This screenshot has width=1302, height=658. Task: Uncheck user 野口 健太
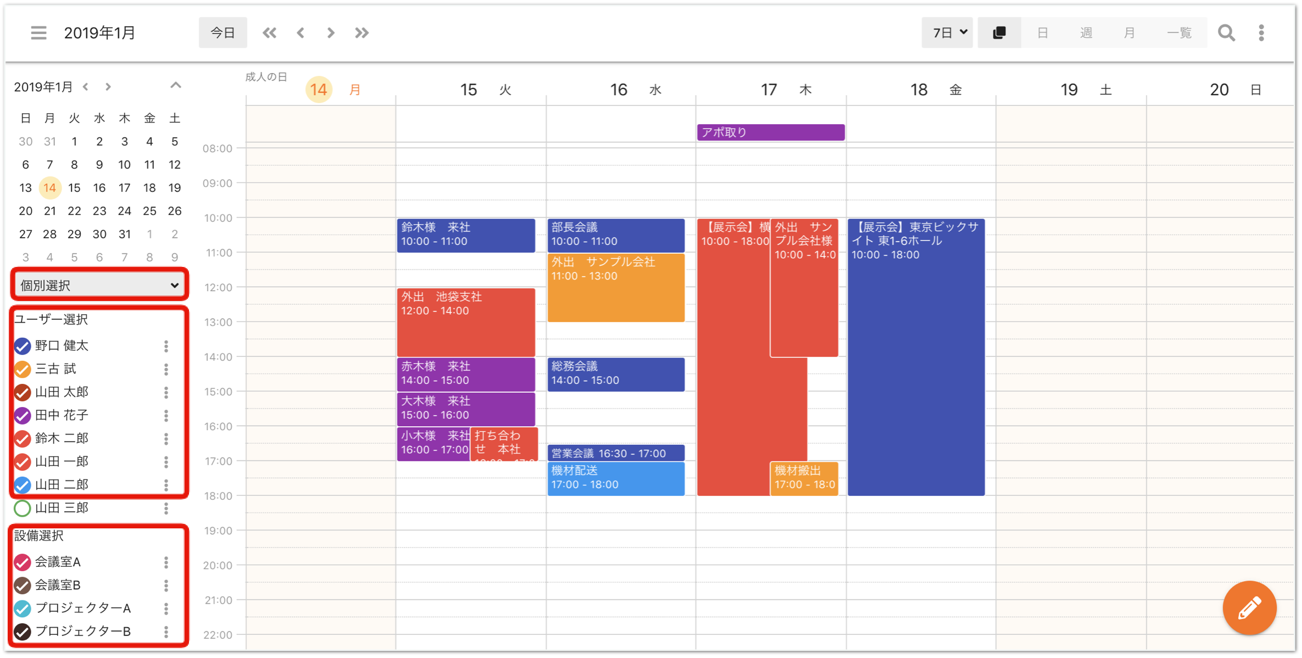23,346
